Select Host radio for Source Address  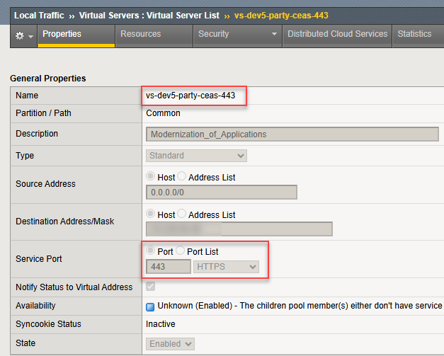[150, 177]
